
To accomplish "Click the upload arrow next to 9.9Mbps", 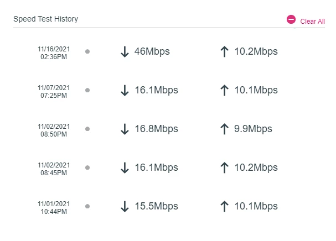I will point(224,129).
